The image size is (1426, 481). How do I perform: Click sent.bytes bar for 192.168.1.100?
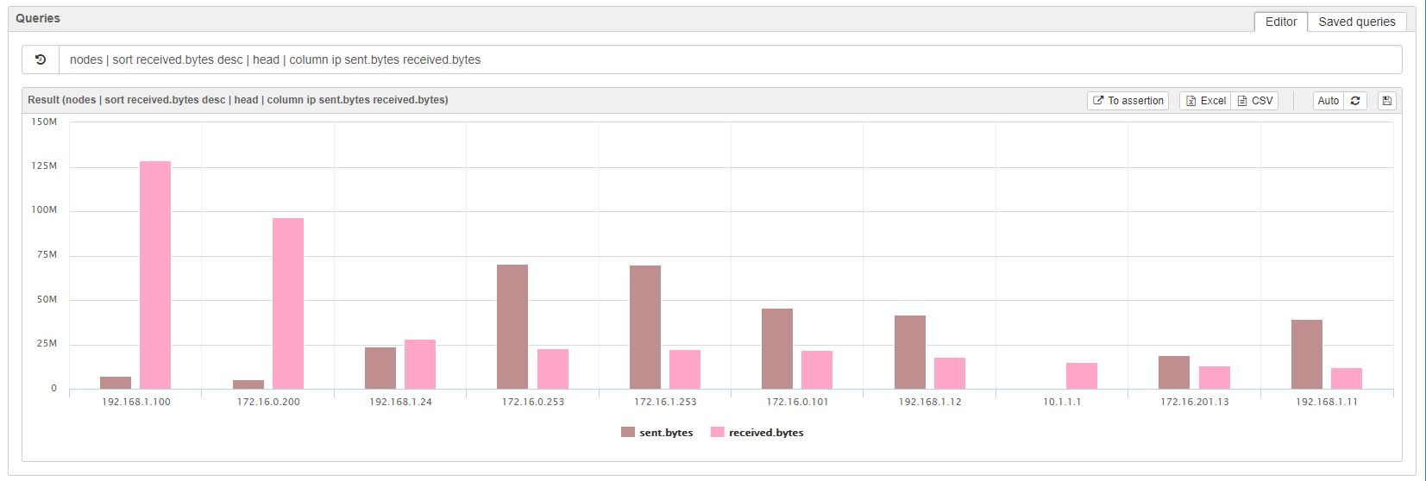click(116, 383)
